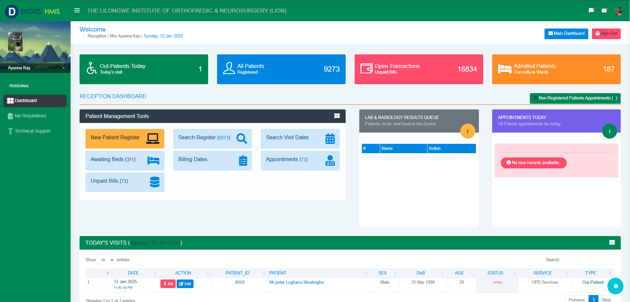Screen dimensions: 630x302
Task: Click the user avatar in top bar
Action: click(618, 11)
